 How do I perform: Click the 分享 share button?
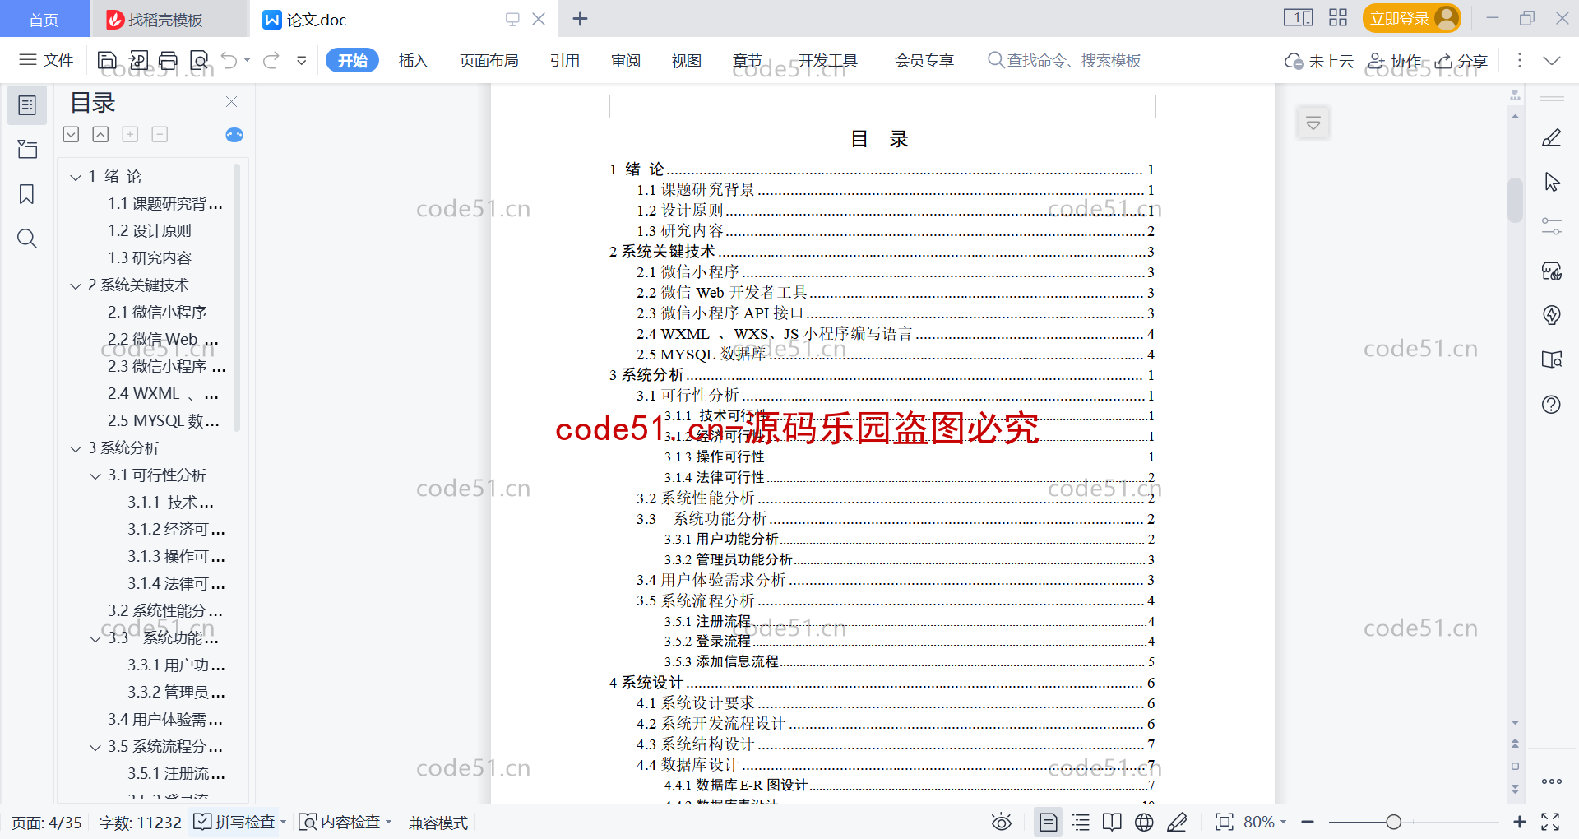tap(1462, 61)
